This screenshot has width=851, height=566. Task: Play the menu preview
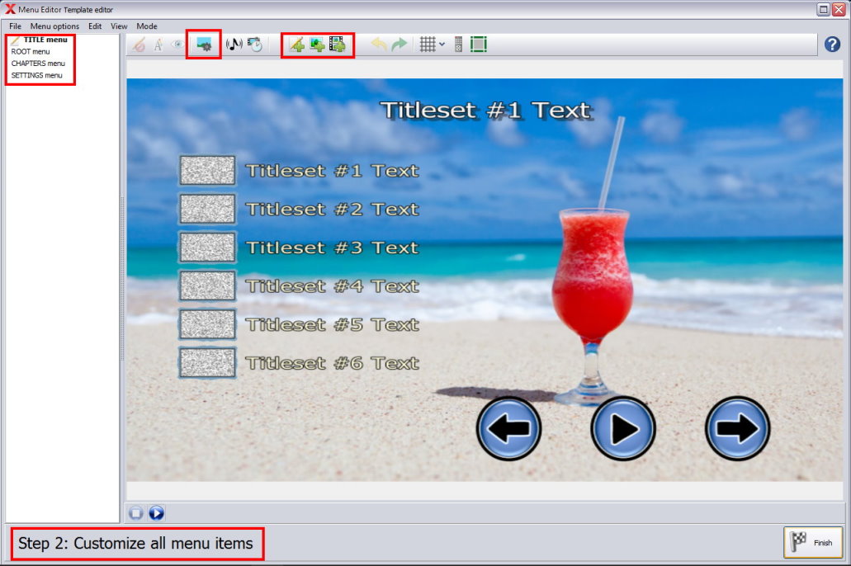(156, 513)
